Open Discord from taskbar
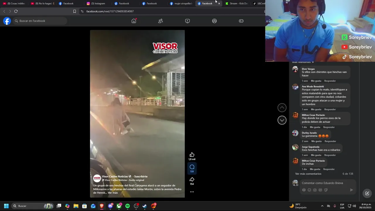The width and height of the screenshot is (375, 211). point(110,206)
